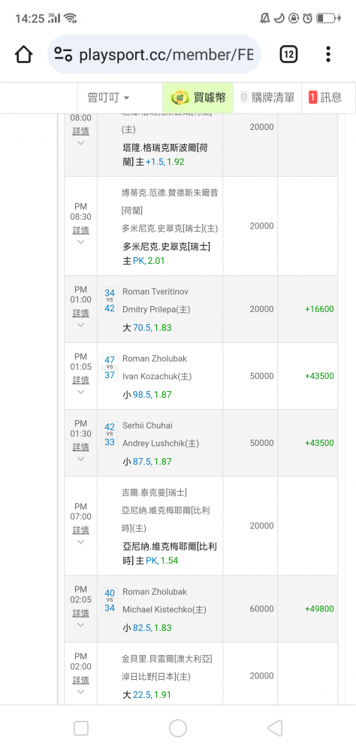356x752 pixels.
Task: Open the 購牌清單 tab
Action: click(x=267, y=98)
